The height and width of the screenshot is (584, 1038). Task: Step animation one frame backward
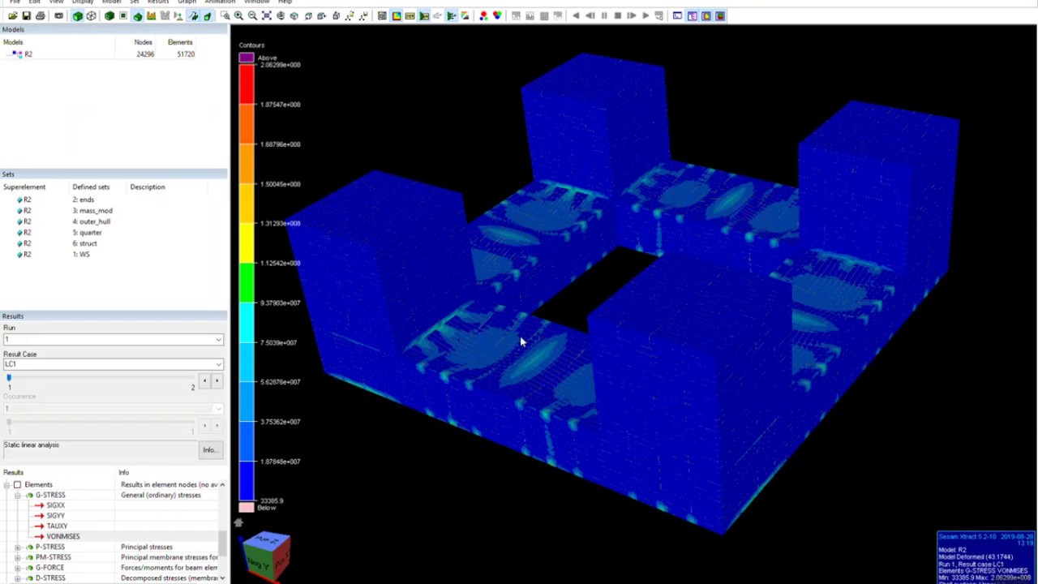[x=590, y=15]
